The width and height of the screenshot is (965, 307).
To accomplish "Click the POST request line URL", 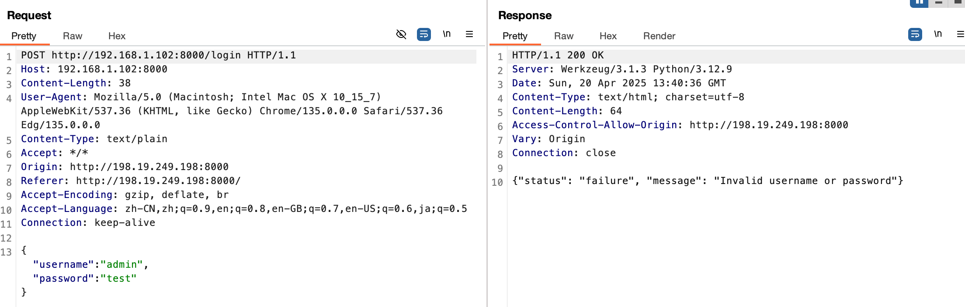I will pos(146,55).
